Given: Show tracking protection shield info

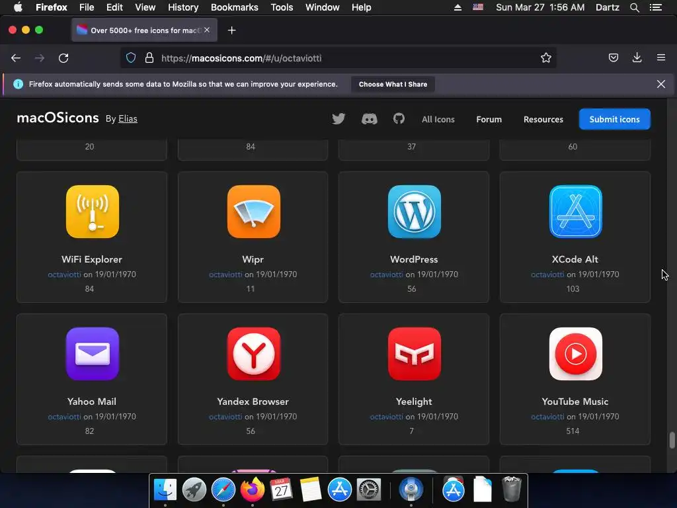Looking at the screenshot, I should [x=131, y=58].
